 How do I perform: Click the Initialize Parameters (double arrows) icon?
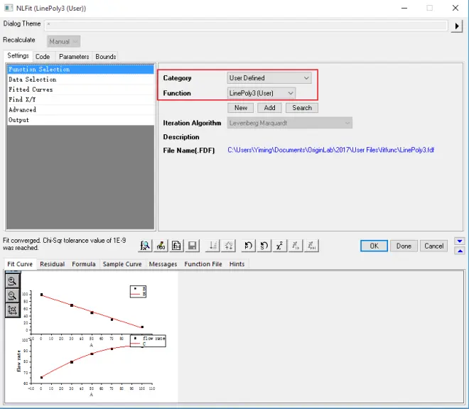pyautogui.click(x=229, y=246)
